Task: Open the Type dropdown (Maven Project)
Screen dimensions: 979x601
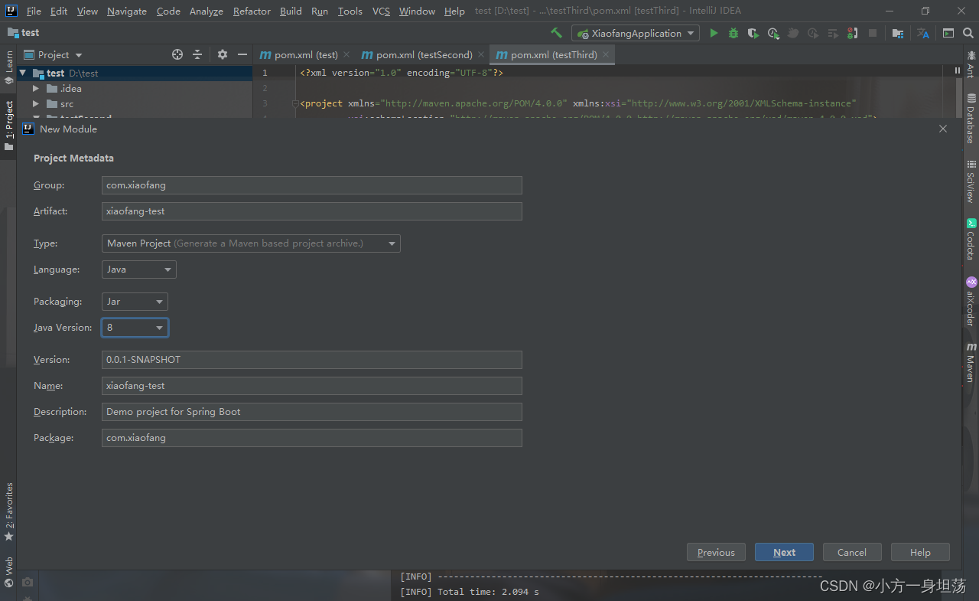Action: (251, 243)
